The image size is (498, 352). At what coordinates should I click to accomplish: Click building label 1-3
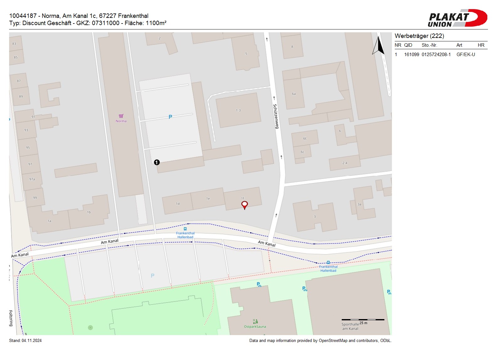click(x=238, y=110)
